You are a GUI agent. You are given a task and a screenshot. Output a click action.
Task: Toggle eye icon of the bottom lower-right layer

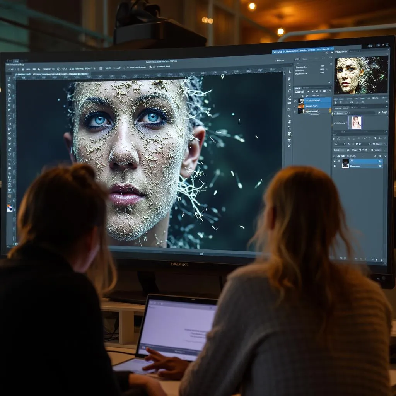(x=335, y=166)
